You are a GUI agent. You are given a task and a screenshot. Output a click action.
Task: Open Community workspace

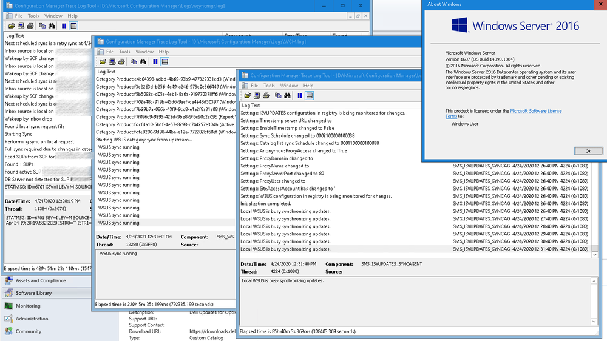pyautogui.click(x=29, y=331)
